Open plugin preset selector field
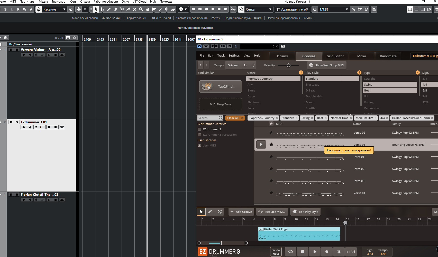 259,46
